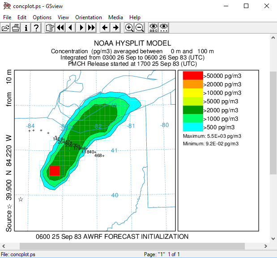Open the Media menu

pyautogui.click(x=115, y=17)
